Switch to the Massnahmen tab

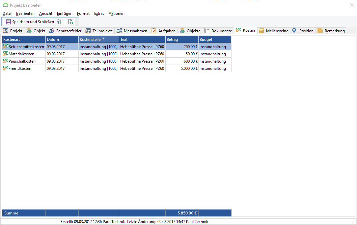(x=132, y=31)
